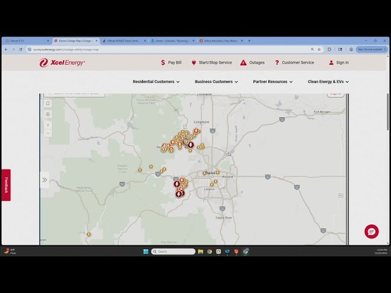Click the map locate-me compass icon
This screenshot has height=293, width=391.
pyautogui.click(x=48, y=114)
